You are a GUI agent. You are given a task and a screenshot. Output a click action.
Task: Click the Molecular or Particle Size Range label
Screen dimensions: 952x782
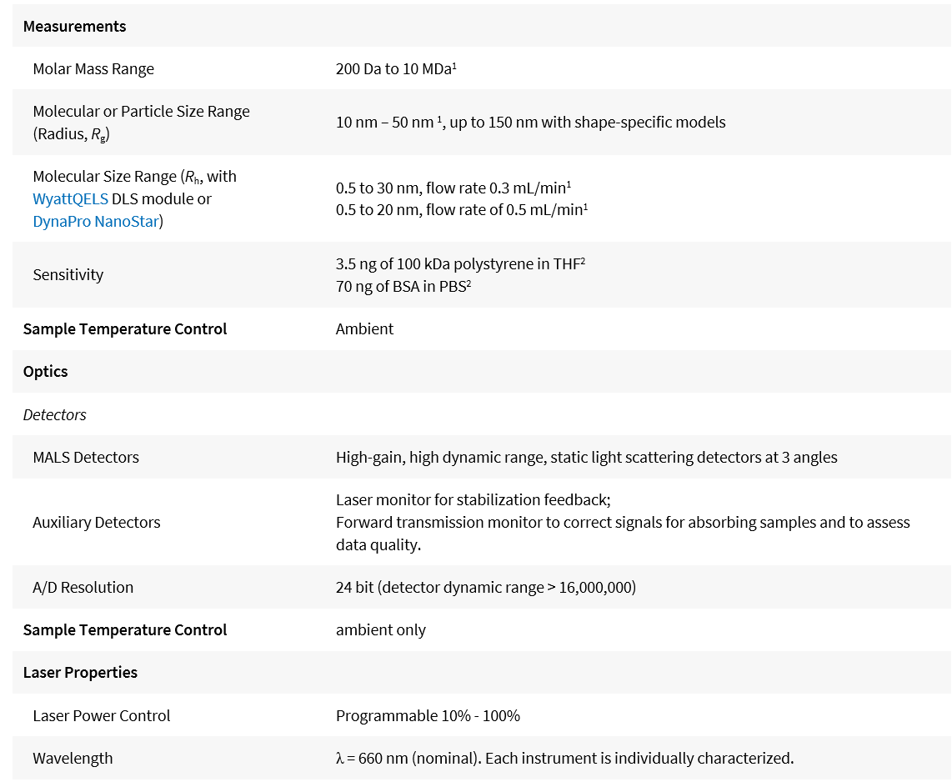(141, 112)
